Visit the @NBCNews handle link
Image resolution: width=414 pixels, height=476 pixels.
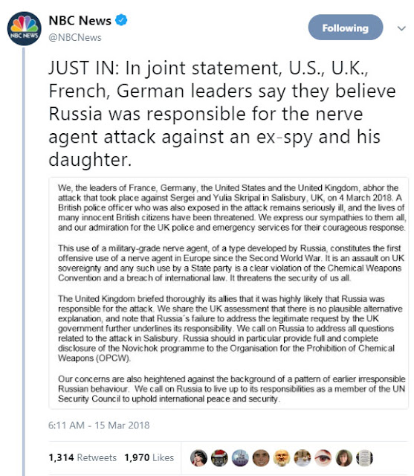pyautogui.click(x=75, y=38)
